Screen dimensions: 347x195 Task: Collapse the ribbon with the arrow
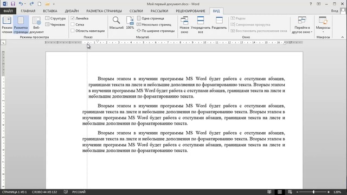click(x=342, y=37)
